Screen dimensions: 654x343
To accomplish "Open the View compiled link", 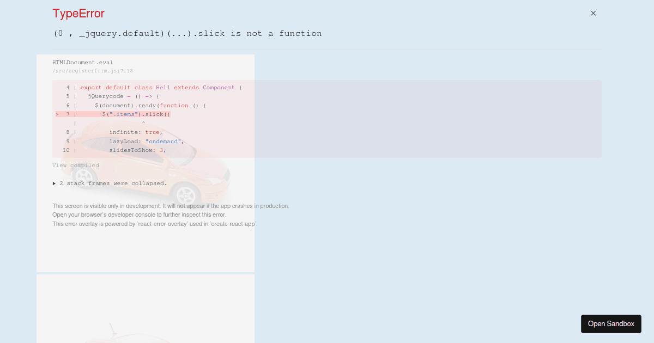I will point(75,165).
